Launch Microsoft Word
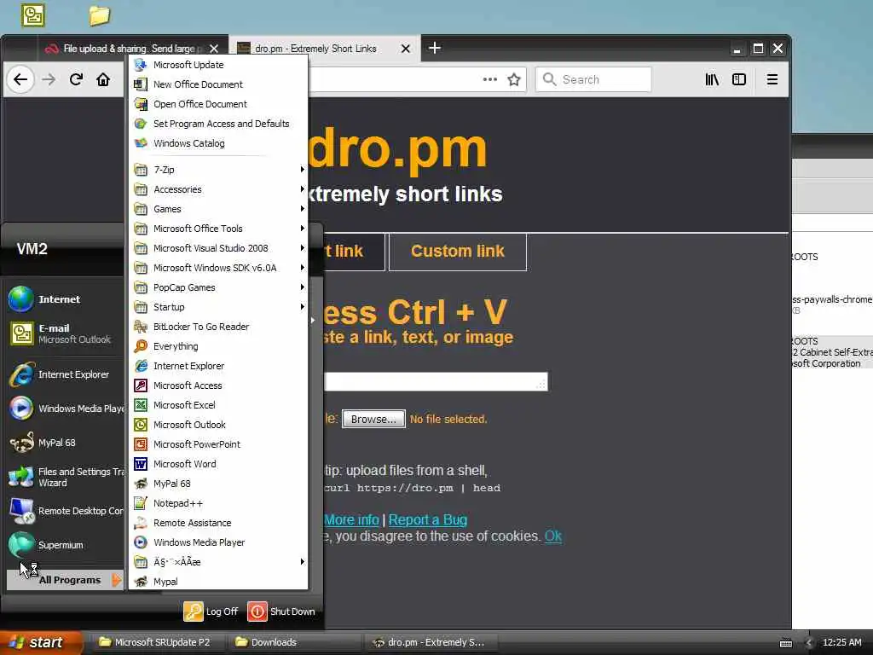The image size is (873, 655). pyautogui.click(x=218, y=464)
